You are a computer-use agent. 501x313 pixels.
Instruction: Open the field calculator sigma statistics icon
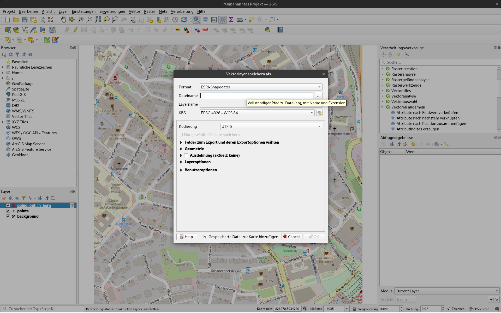click(231, 20)
